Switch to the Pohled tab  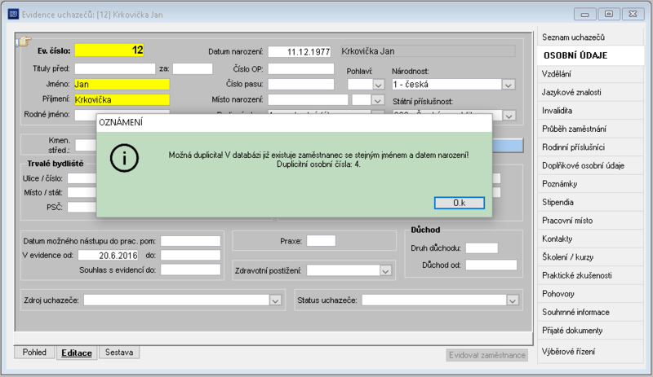(34, 352)
